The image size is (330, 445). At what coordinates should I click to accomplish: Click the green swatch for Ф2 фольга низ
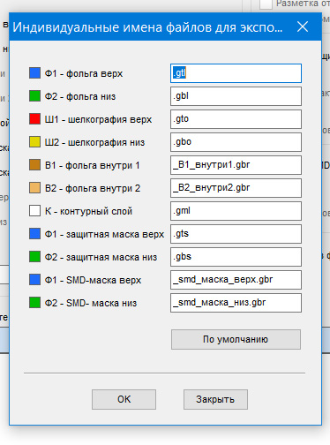coord(34,96)
